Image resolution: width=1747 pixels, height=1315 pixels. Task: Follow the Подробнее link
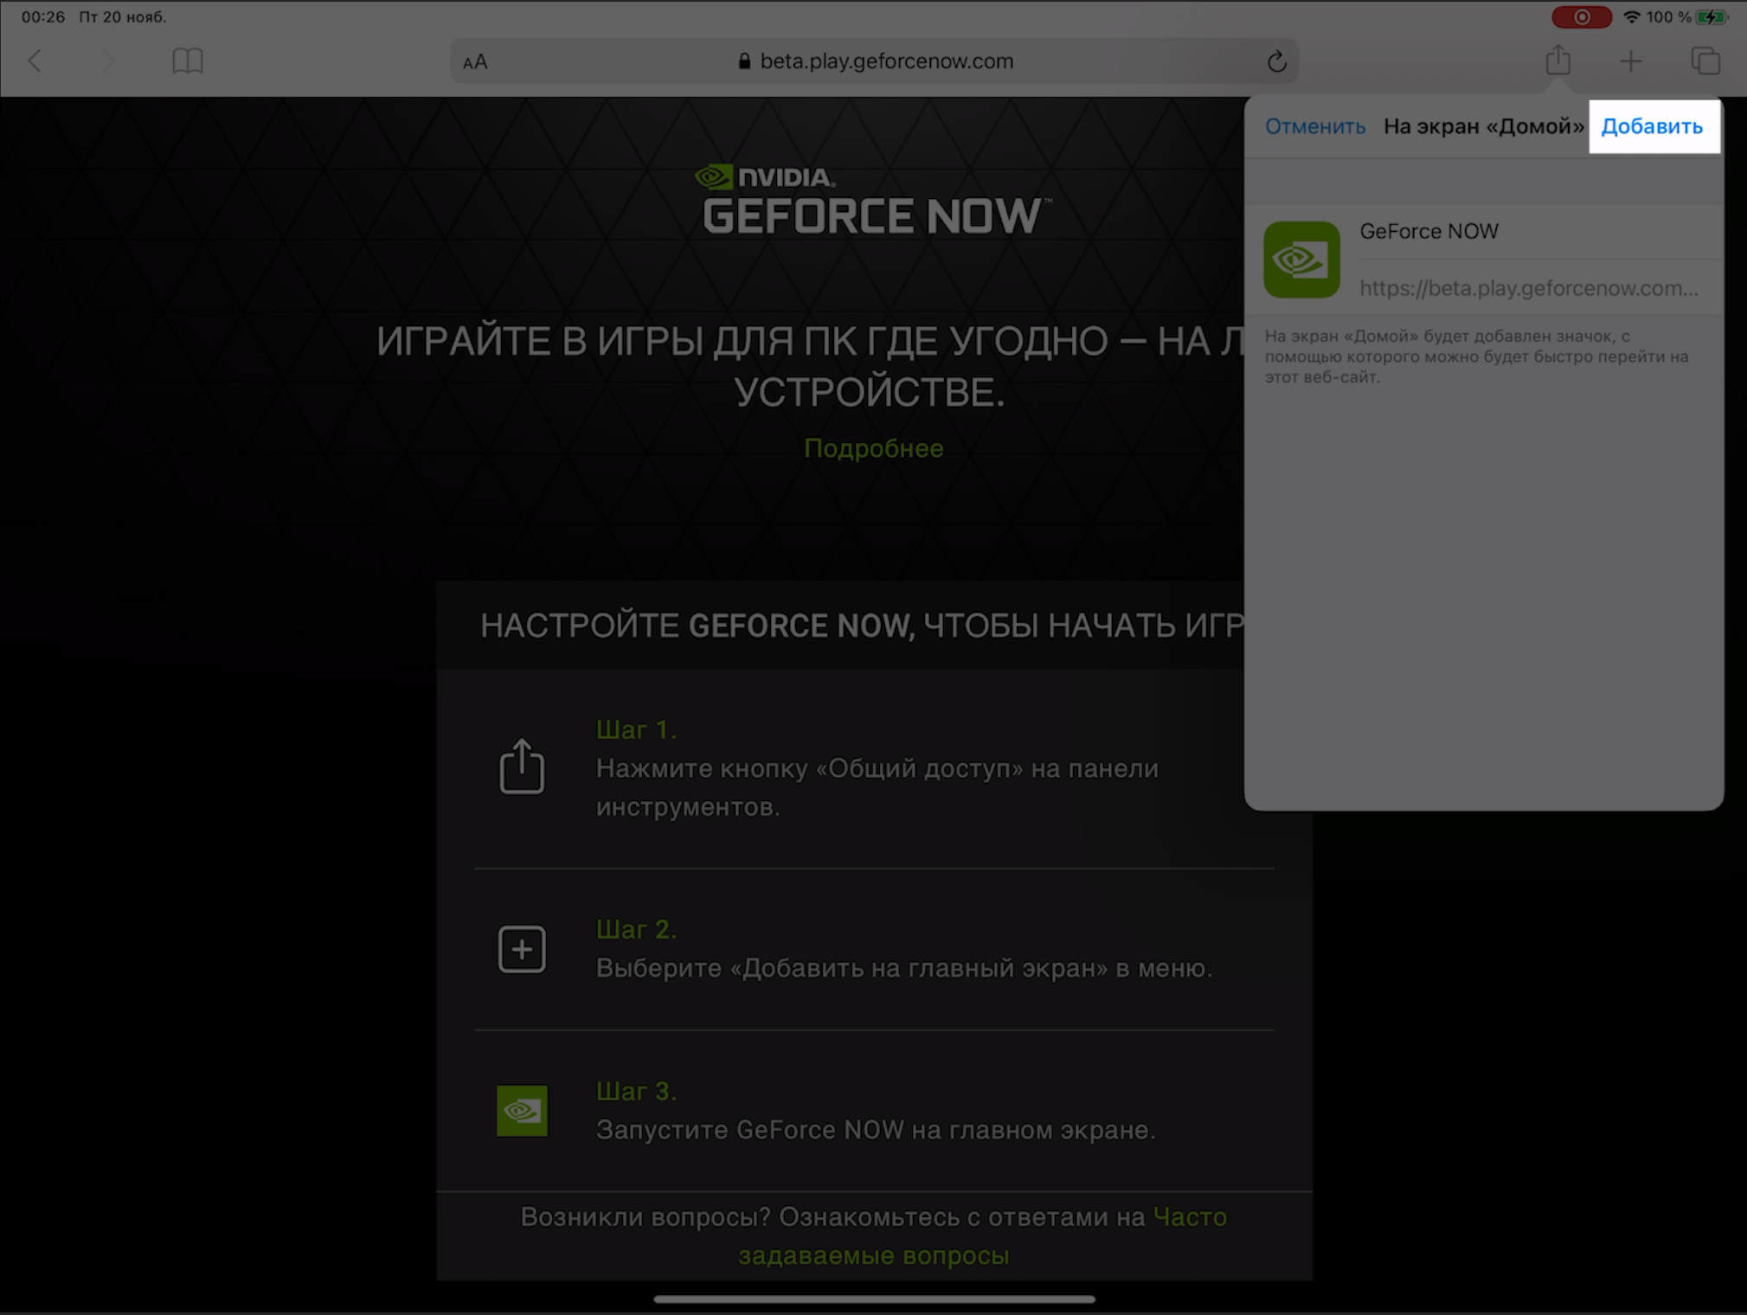click(x=873, y=448)
